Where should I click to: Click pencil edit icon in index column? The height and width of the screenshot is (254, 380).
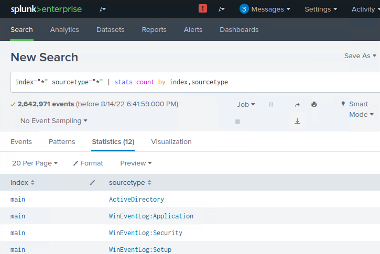point(92,183)
